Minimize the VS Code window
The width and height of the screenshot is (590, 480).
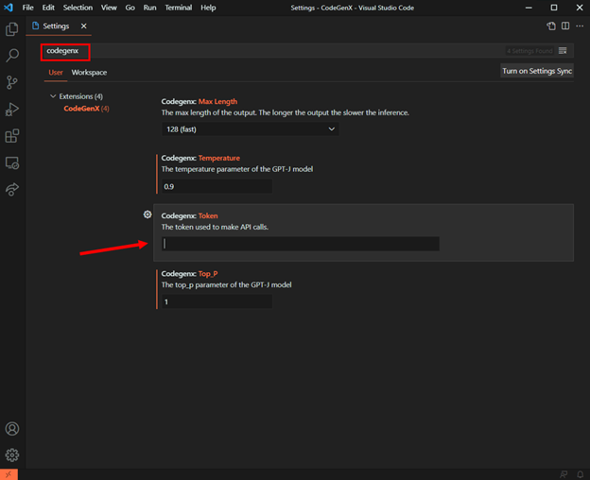(x=529, y=8)
